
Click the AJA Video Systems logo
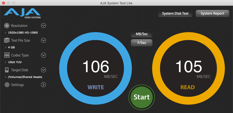(x=22, y=13)
